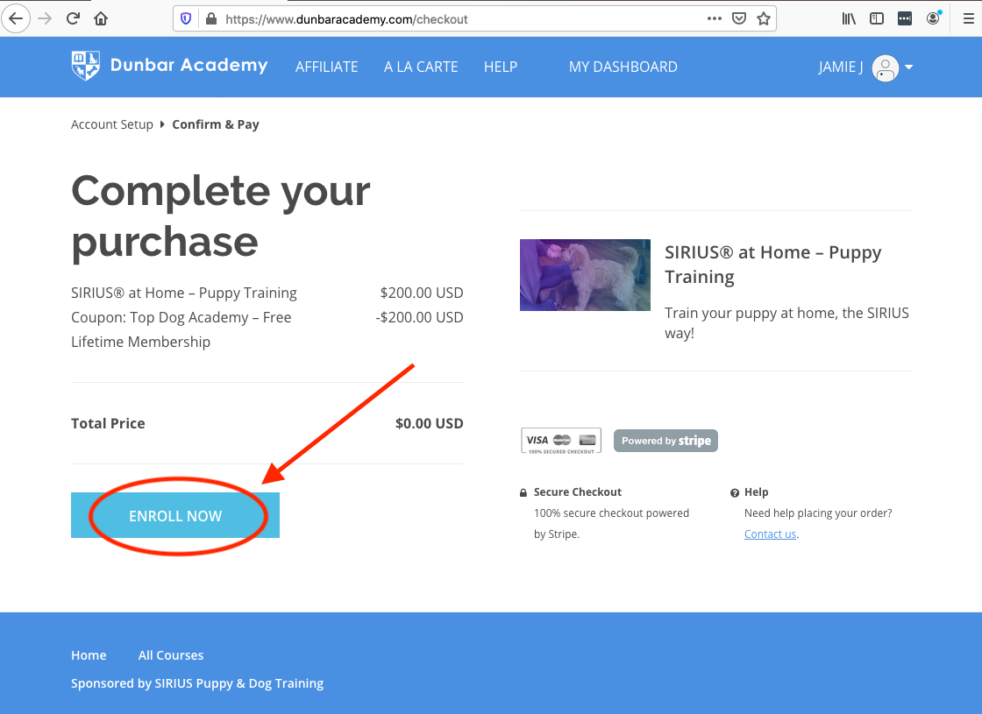Open the Library bookshelf icon
Screen dimensions: 982x714
(849, 18)
